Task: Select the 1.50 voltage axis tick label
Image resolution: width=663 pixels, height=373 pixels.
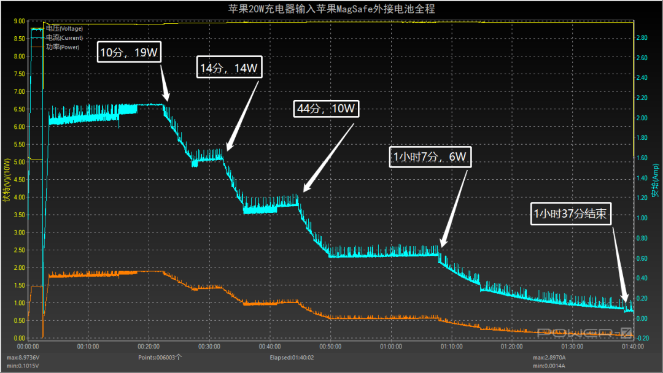Action: tap(20, 285)
